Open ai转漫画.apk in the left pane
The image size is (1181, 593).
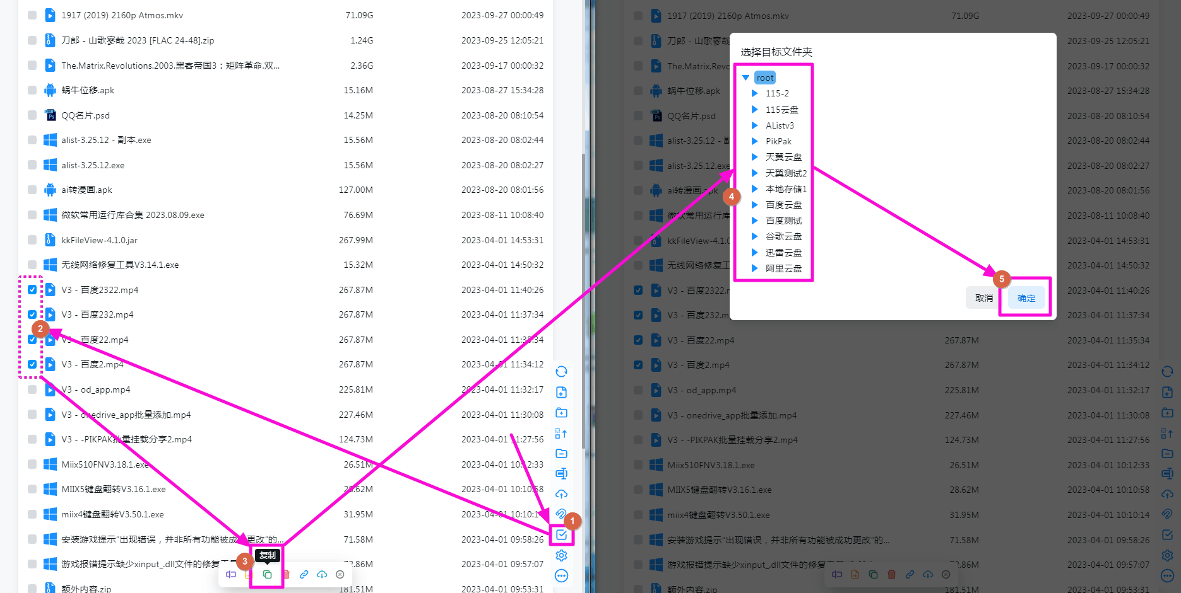pos(86,190)
